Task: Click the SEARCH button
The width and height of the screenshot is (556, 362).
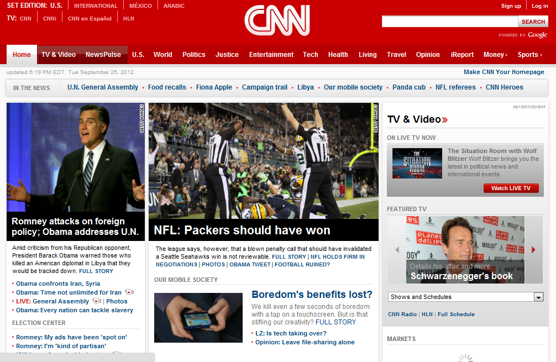Action: tap(533, 22)
